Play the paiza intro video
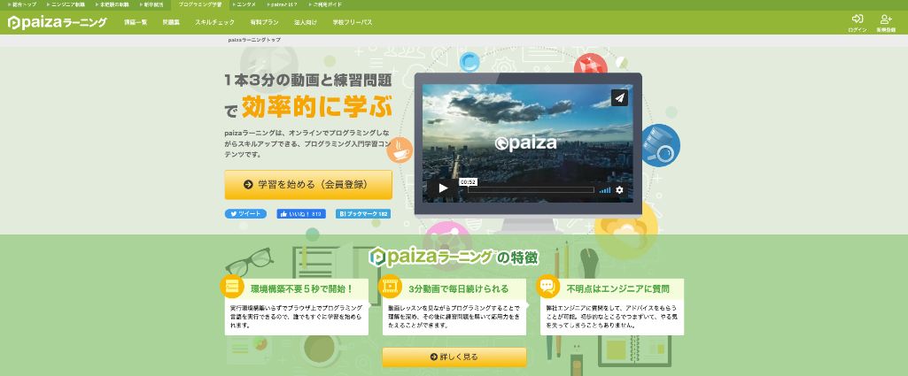This screenshot has height=376, width=908. click(443, 188)
